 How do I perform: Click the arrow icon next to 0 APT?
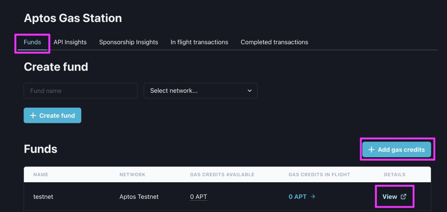pyautogui.click(x=313, y=197)
